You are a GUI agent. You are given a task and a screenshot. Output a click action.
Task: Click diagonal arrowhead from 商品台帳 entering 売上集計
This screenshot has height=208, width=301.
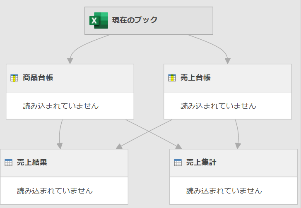tap(178, 146)
